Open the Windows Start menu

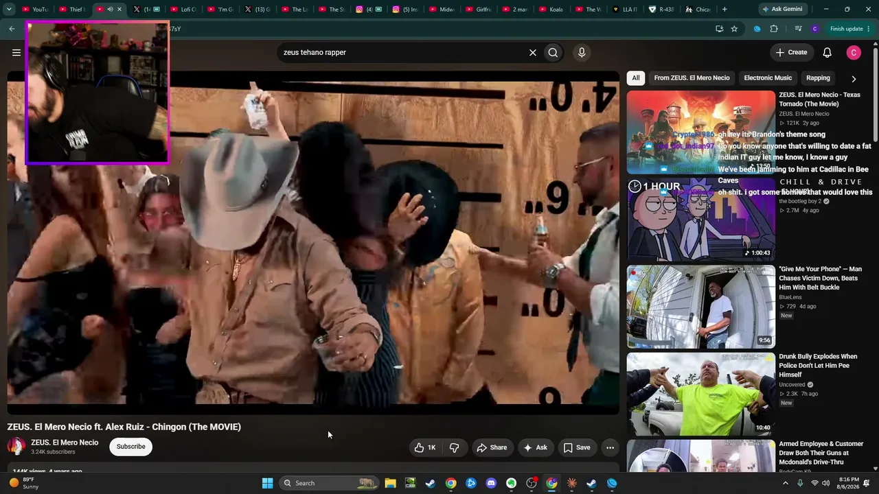coord(267,483)
